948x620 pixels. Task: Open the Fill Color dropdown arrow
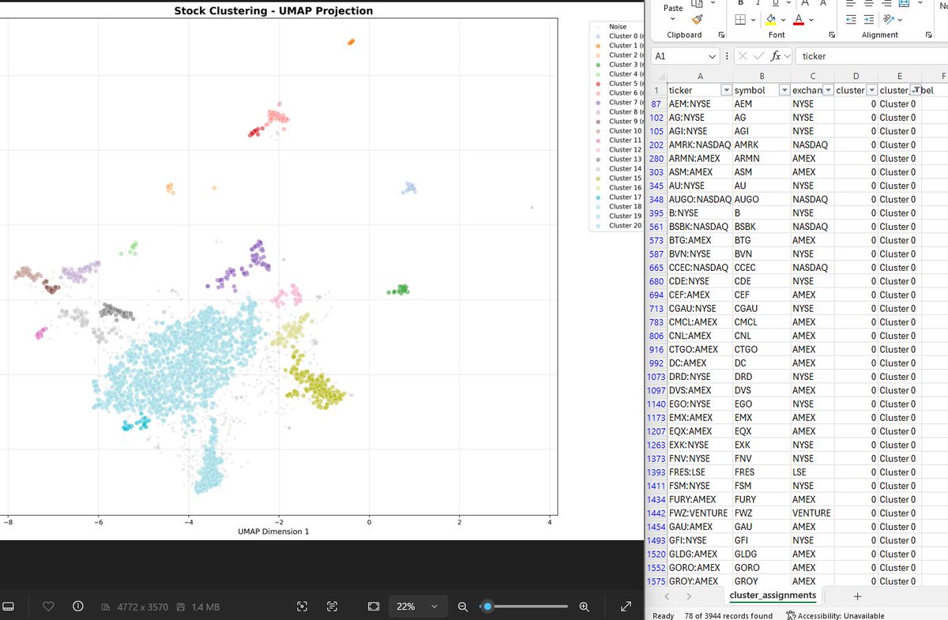click(784, 20)
